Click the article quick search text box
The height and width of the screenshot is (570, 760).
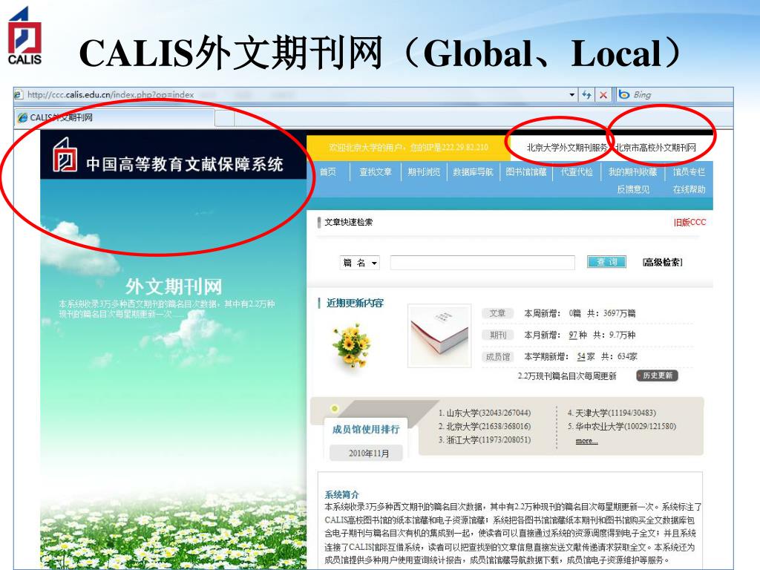[x=482, y=263]
